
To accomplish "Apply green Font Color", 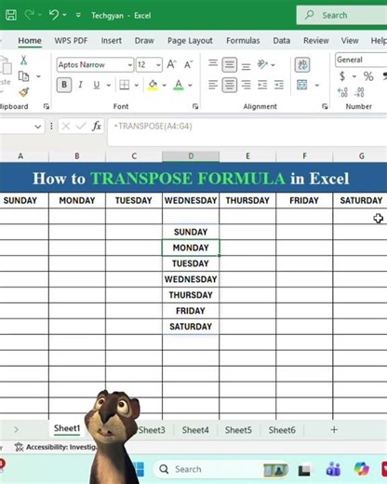I will coord(179,85).
